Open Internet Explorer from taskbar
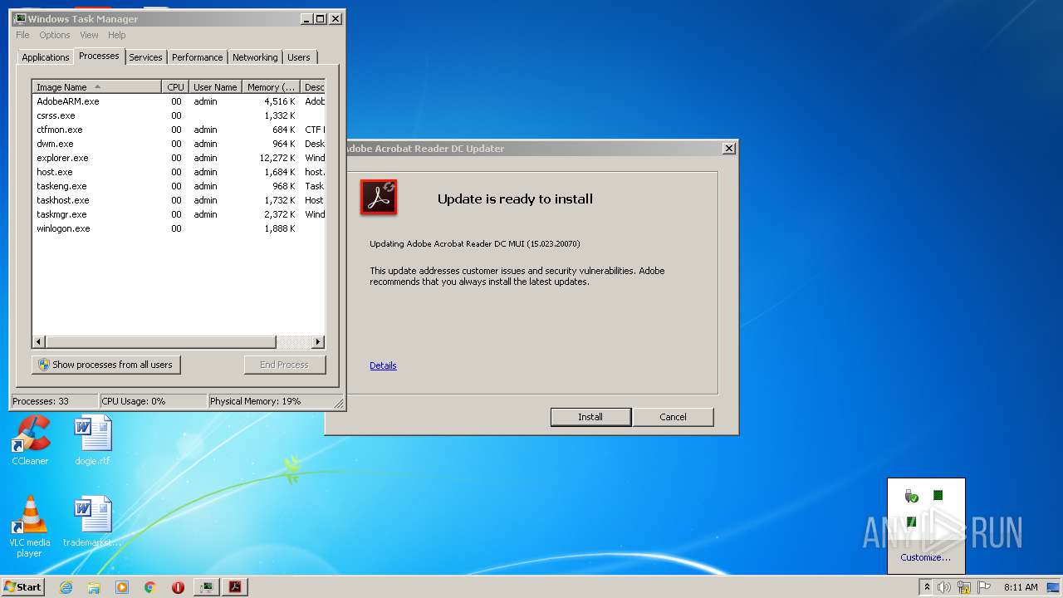 point(66,587)
